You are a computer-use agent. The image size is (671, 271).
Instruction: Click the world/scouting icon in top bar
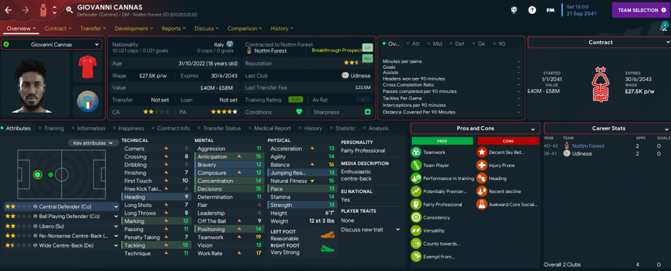(x=514, y=10)
